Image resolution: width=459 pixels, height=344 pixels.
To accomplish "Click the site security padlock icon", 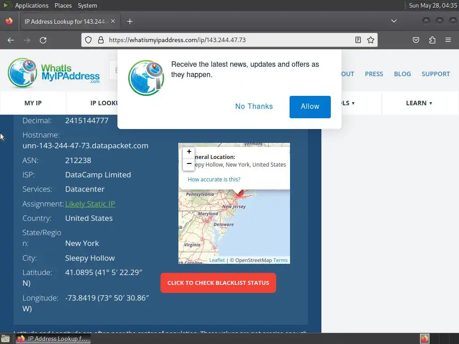I will [x=101, y=40].
